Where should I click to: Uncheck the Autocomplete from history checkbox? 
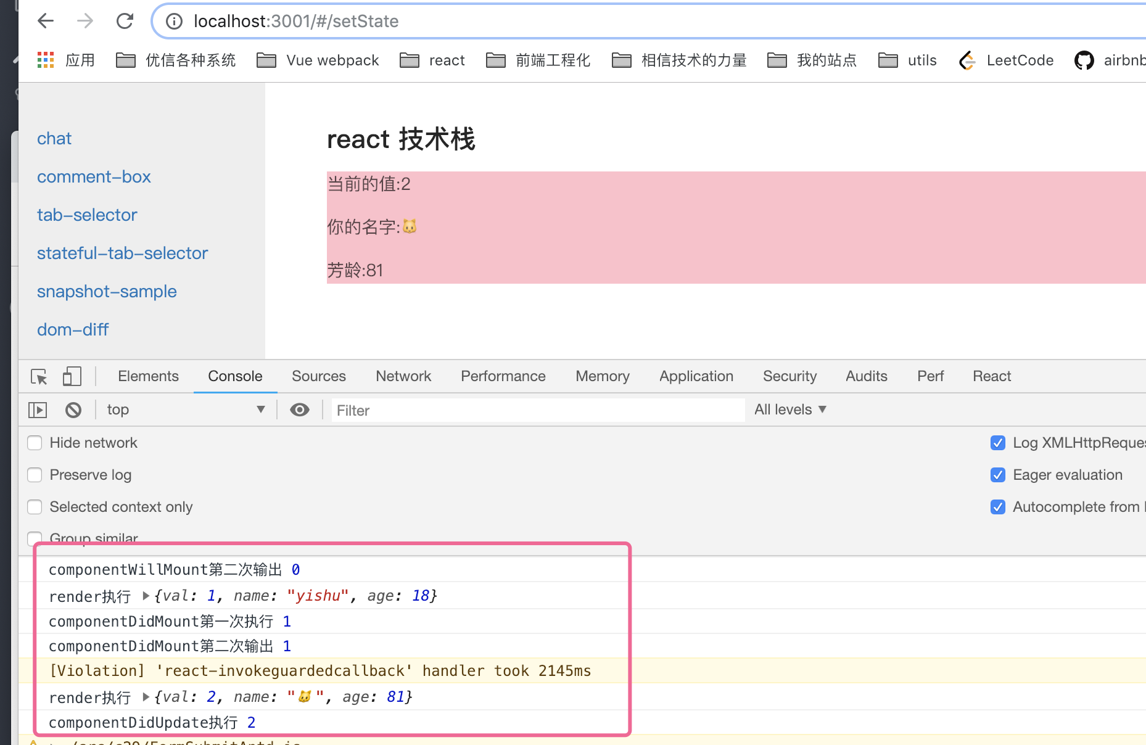tap(998, 507)
